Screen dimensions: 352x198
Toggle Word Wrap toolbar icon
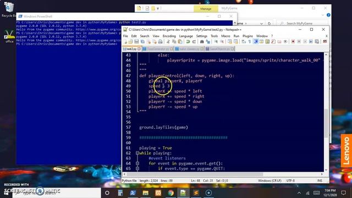click(244, 42)
